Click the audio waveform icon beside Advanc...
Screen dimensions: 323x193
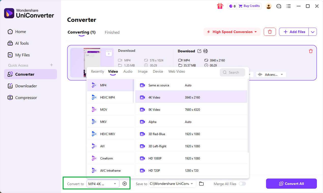coord(260,74)
